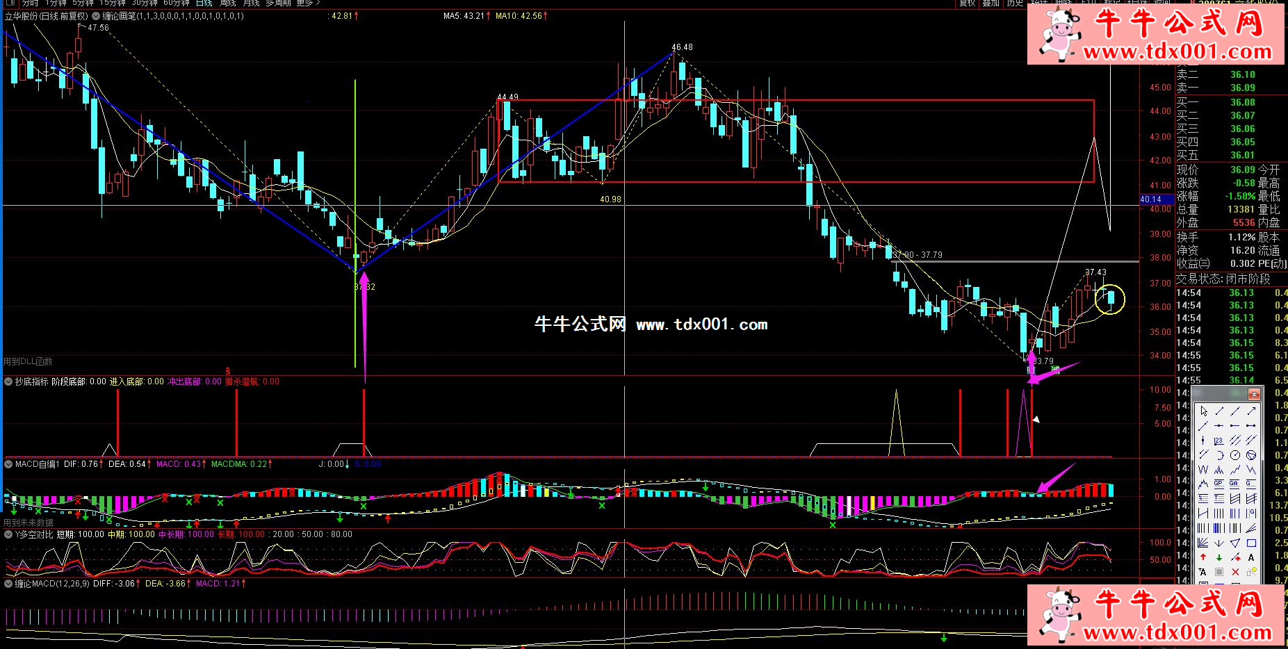The image size is (1288, 649).
Task: Select the Gann angle fan tool
Action: (1204, 543)
